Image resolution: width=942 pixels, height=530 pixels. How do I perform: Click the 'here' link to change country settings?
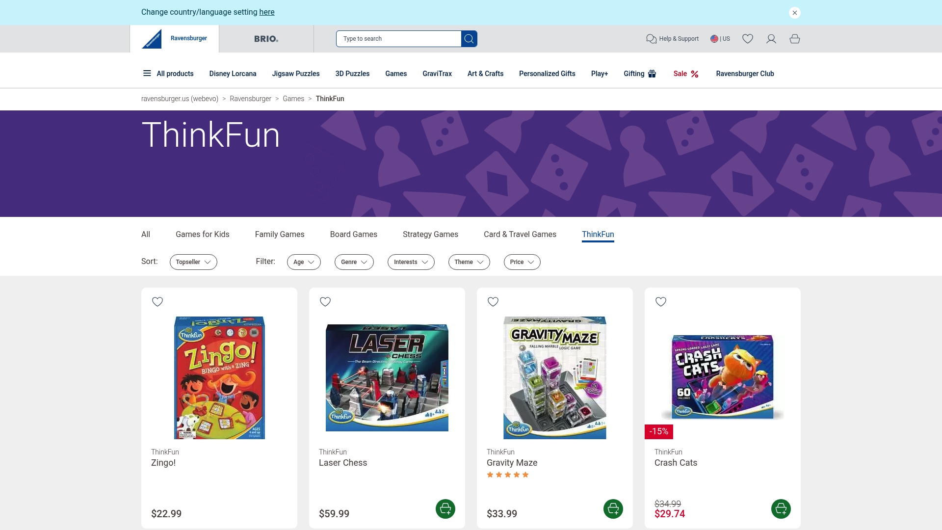click(267, 12)
